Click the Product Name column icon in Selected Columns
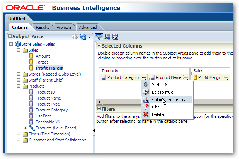The height and width of the screenshot is (159, 239). click(x=153, y=77)
